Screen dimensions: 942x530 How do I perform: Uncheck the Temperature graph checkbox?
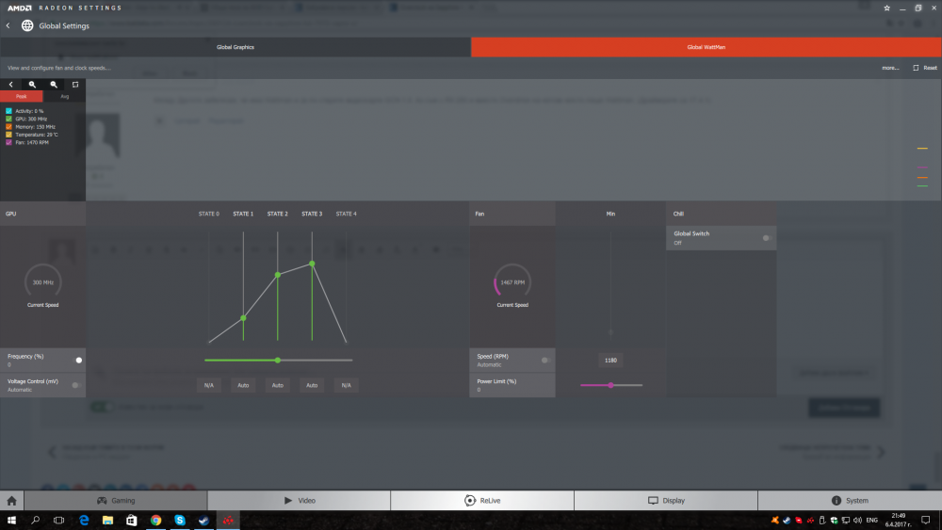click(8, 135)
